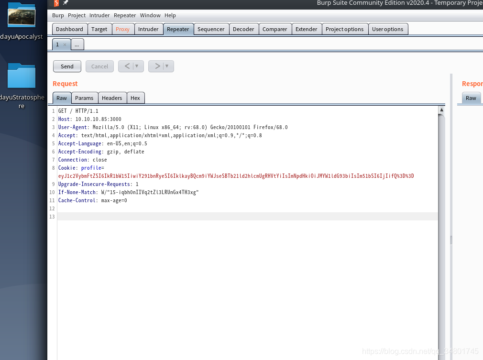This screenshot has height=360, width=483.
Task: Click the Cache-Control: max-age=0 line
Action: pos(92,200)
